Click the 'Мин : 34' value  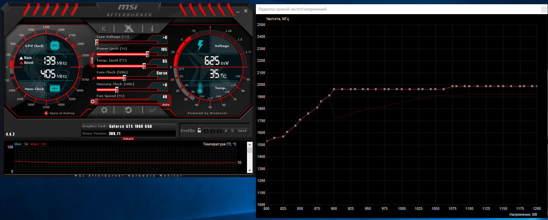21,144
